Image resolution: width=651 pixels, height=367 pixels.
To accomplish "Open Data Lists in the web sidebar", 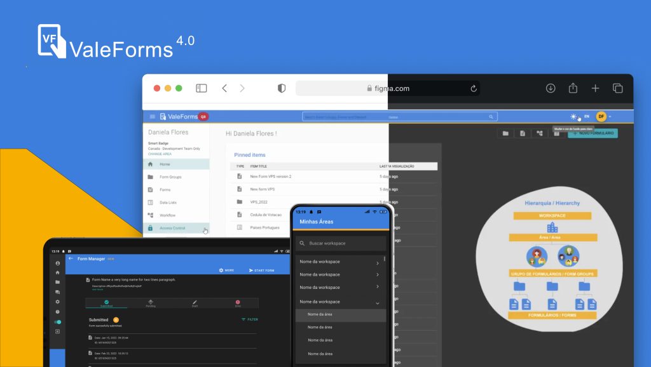I will 177,203.
